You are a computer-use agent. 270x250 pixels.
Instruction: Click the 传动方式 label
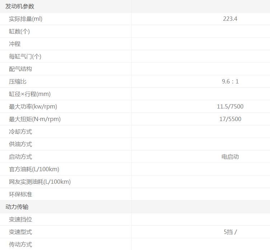20,245
